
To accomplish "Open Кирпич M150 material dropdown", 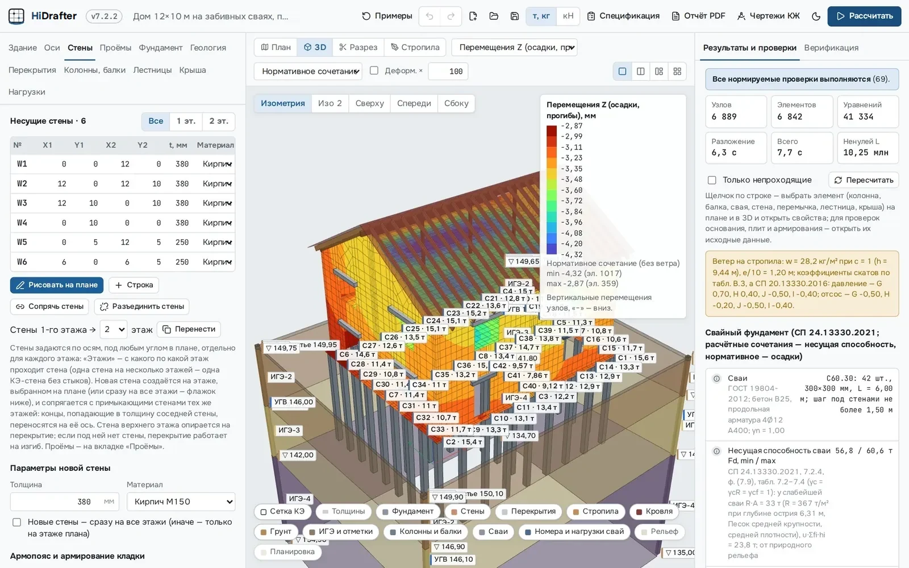I will (181, 502).
